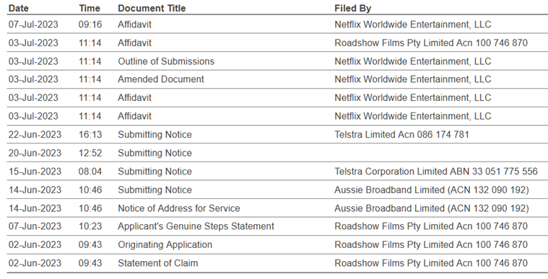Screen dimensions: 548x279
Task: Click the 07-Jul-2023 date cell
Action: (x=33, y=25)
